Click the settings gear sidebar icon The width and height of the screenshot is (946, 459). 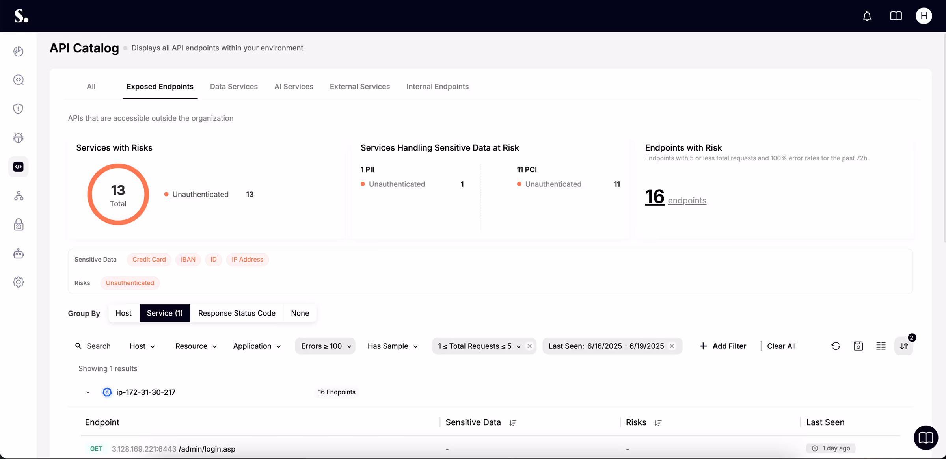pyautogui.click(x=18, y=282)
